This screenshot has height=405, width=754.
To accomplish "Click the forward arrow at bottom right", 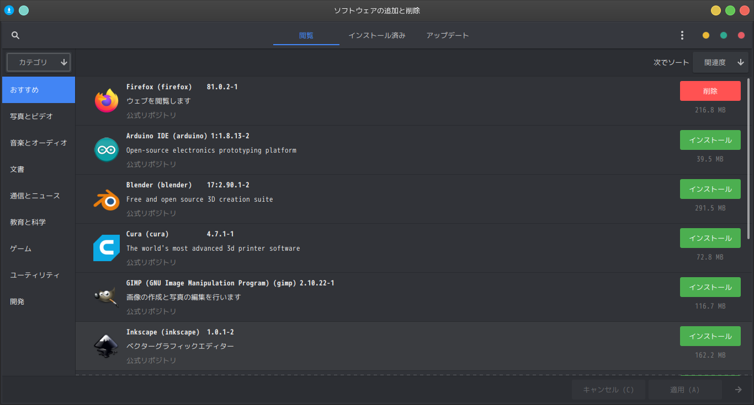I will [738, 390].
